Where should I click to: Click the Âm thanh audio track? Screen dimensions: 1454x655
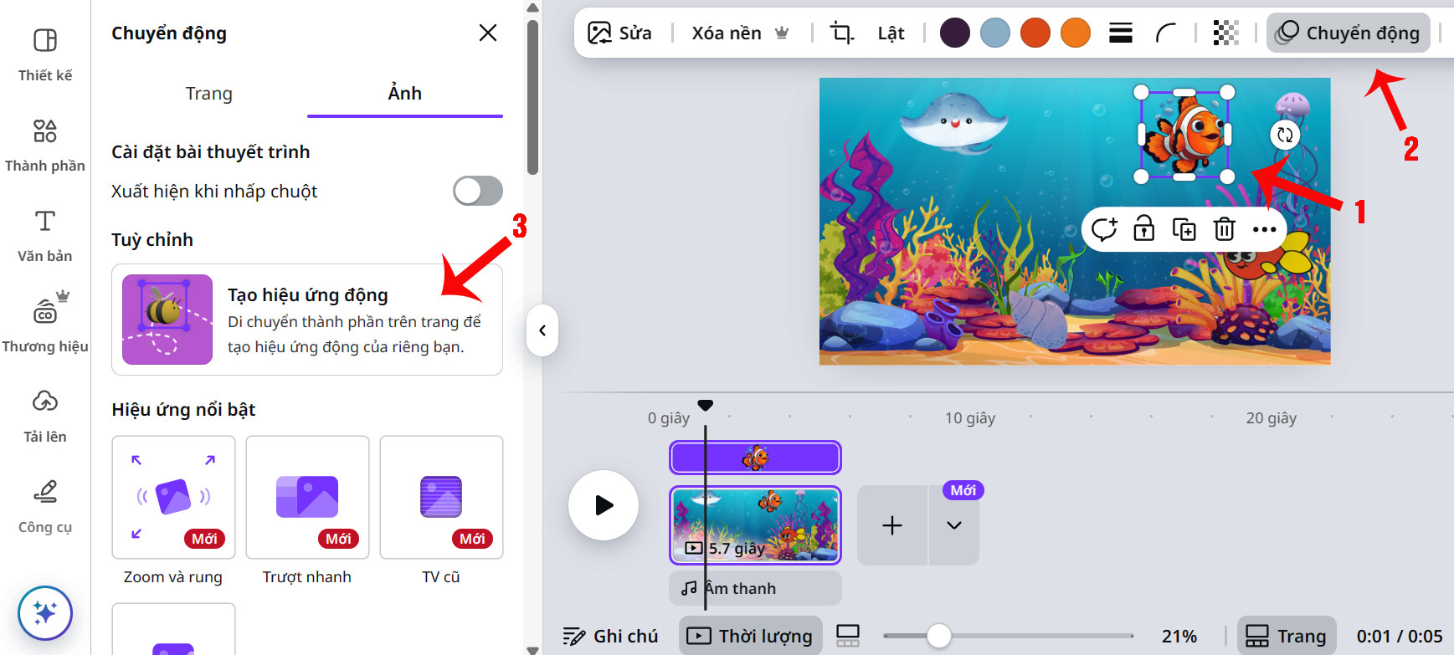point(755,588)
